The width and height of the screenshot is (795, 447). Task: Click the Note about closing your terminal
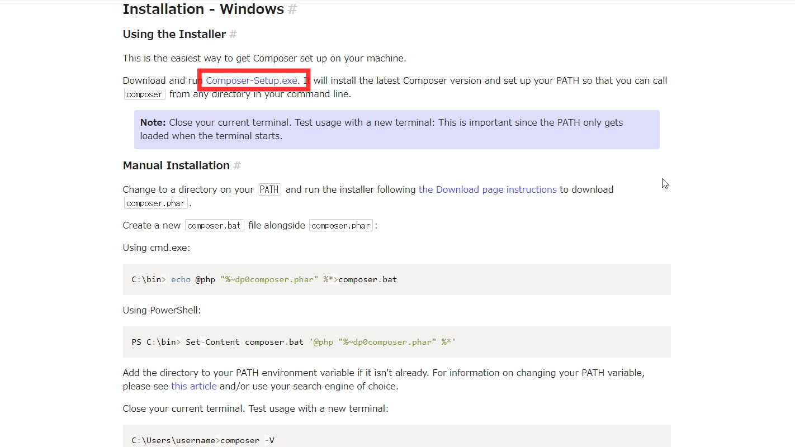(397, 129)
